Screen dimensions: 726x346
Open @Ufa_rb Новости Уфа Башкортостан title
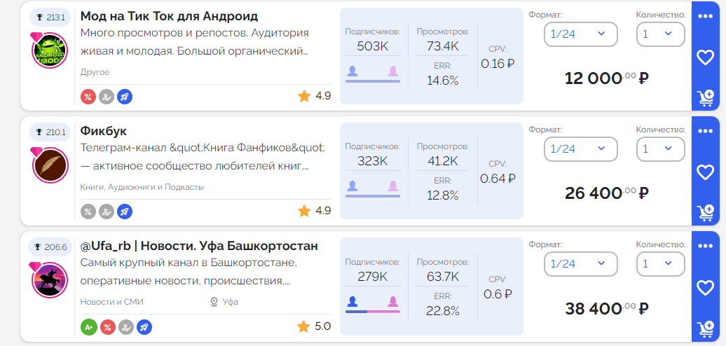199,246
